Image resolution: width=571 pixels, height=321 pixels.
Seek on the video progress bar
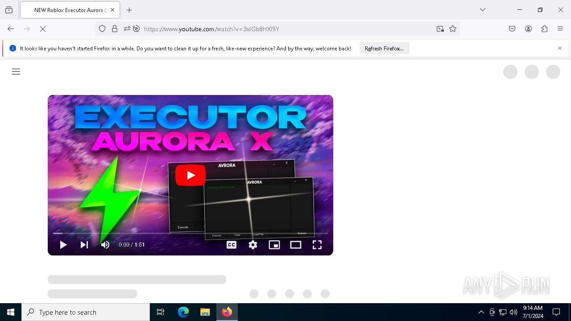(190, 233)
